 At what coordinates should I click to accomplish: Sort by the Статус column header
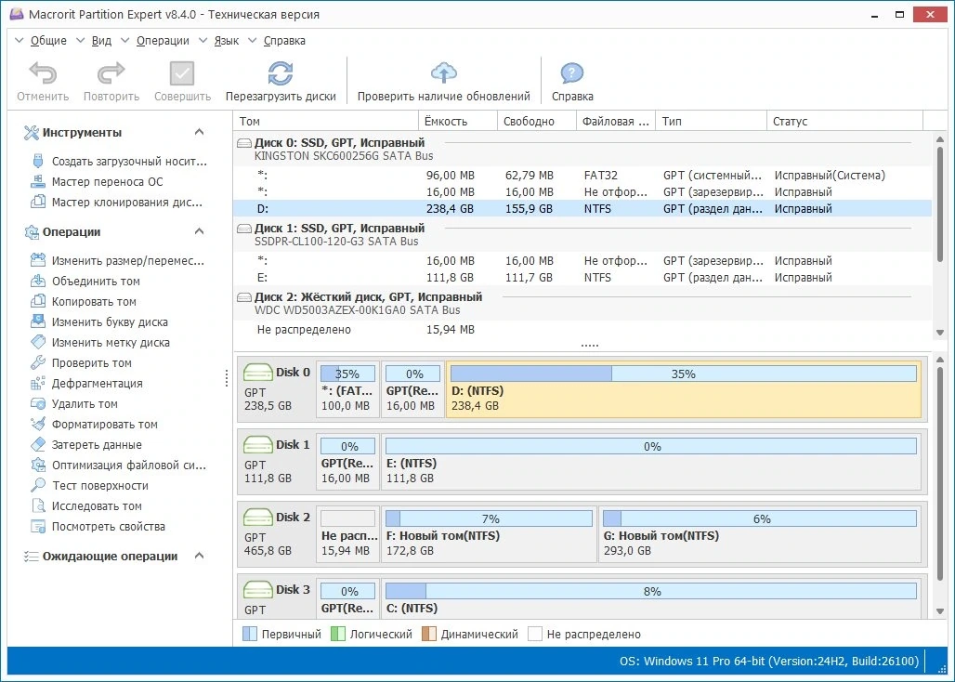pos(844,121)
